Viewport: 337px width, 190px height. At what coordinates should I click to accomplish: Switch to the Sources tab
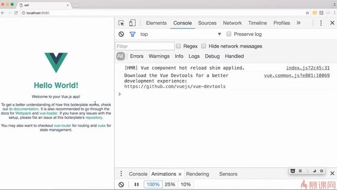[207, 23]
